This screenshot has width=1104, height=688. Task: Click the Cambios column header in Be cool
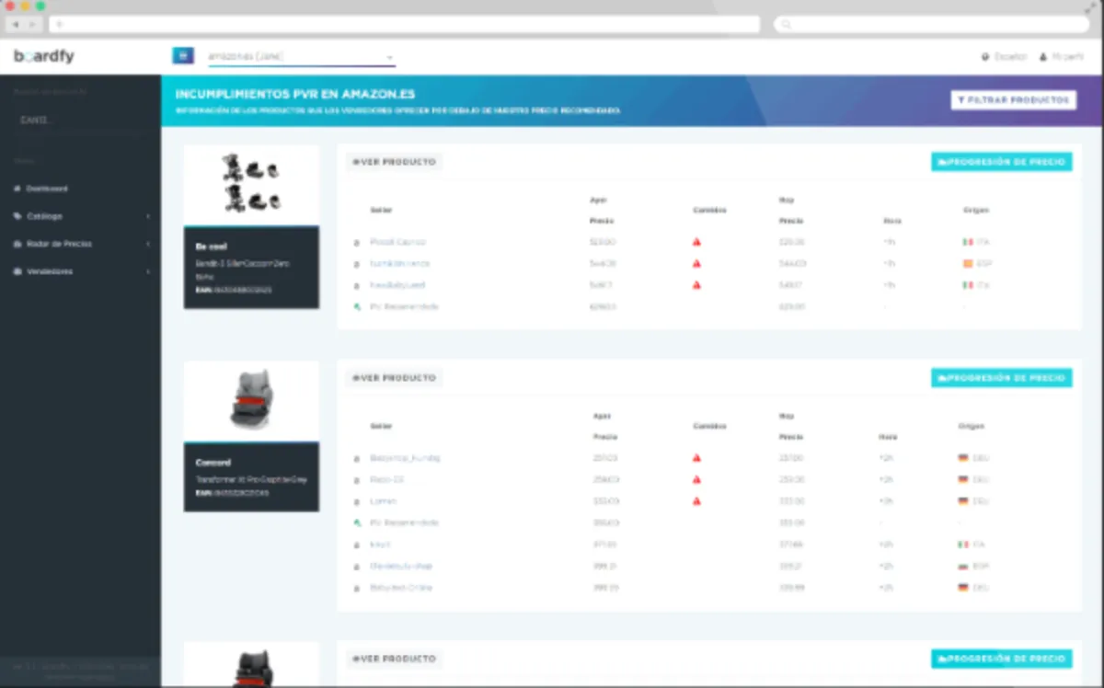(x=709, y=211)
